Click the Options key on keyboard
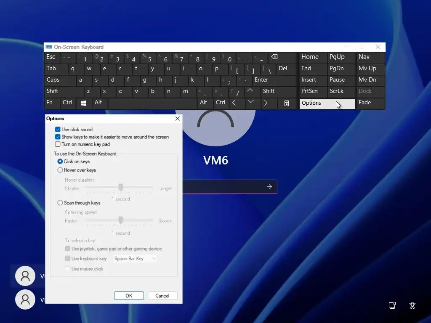The width and height of the screenshot is (431, 323). [x=327, y=103]
